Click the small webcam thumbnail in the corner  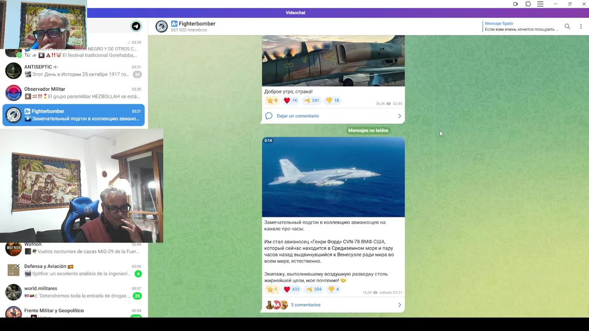43,24
